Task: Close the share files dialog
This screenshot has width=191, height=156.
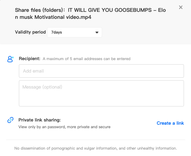Action: 181,7
